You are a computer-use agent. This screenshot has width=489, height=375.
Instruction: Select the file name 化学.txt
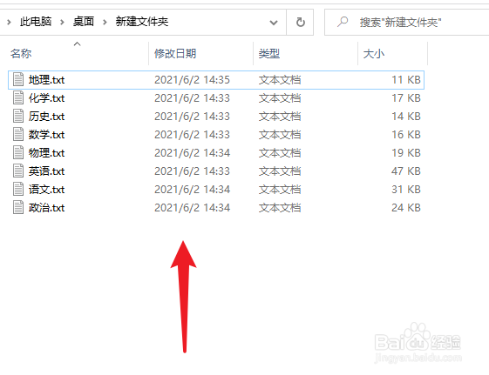click(x=46, y=98)
